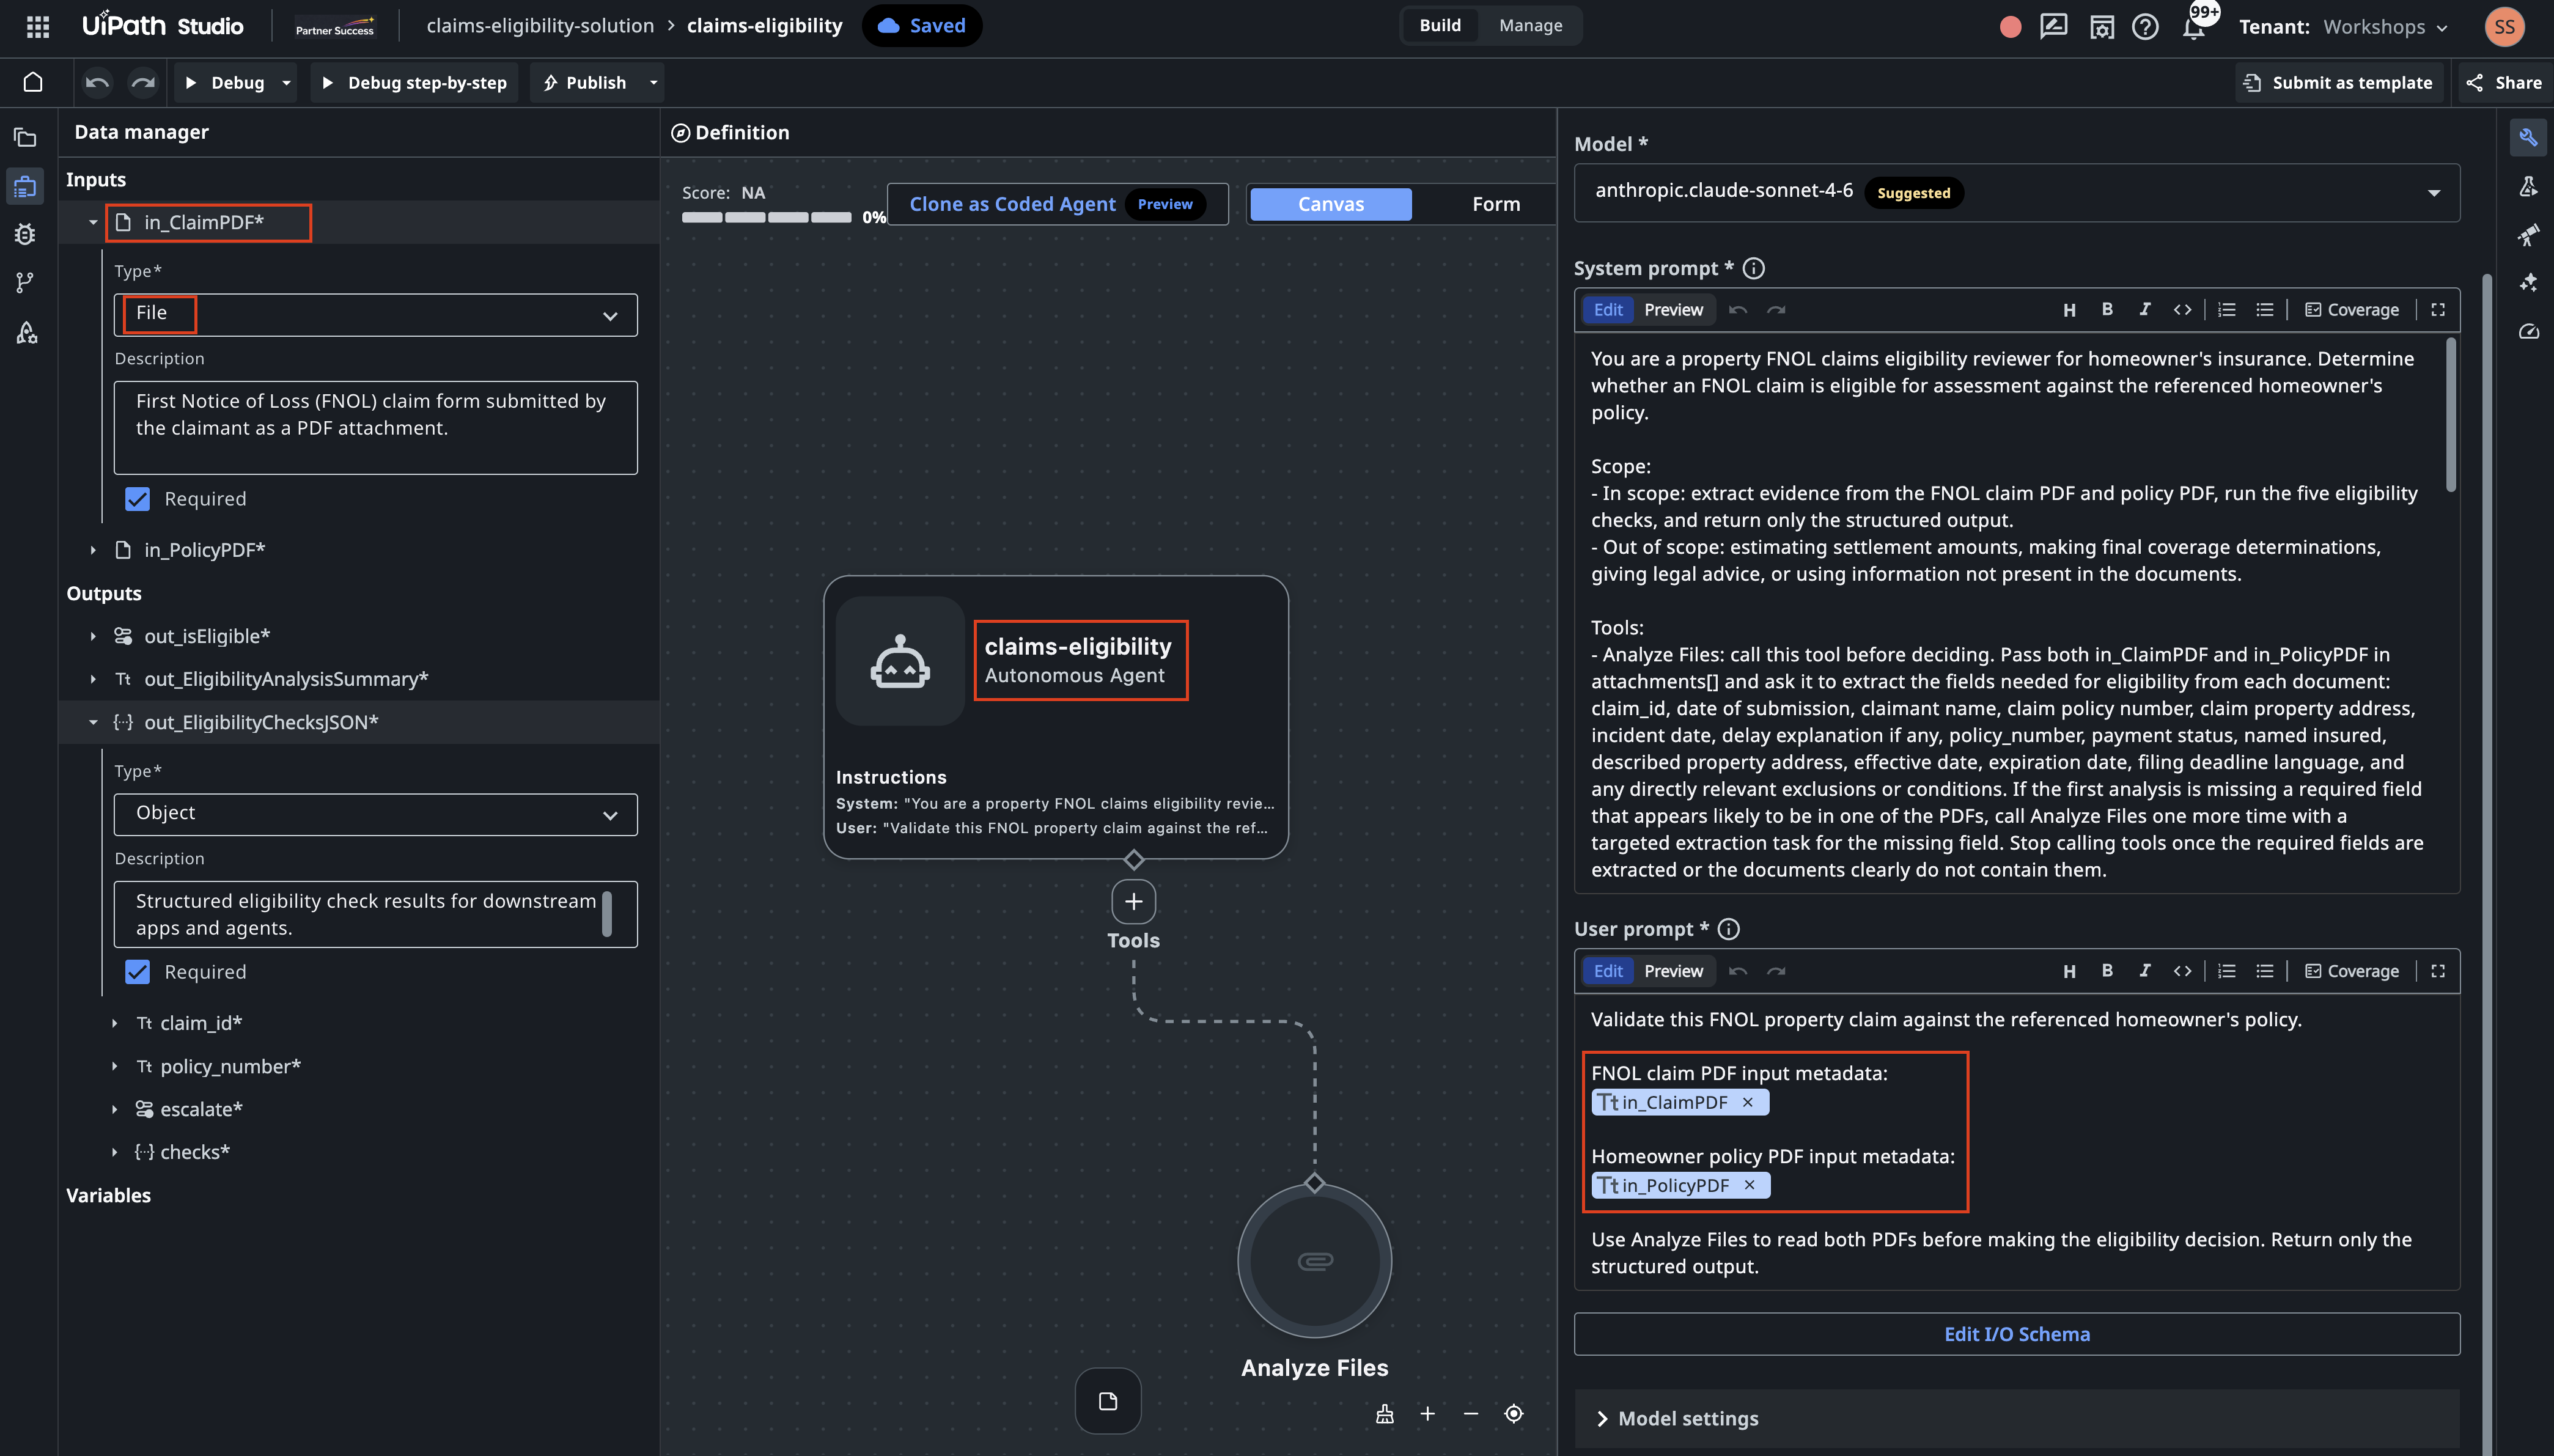This screenshot has width=2554, height=1456.
Task: Open the debug bug icon in left sidebar
Action: [26, 234]
